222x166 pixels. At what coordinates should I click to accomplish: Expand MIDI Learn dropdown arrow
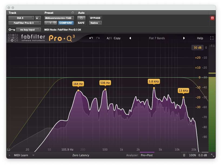(x=33, y=155)
